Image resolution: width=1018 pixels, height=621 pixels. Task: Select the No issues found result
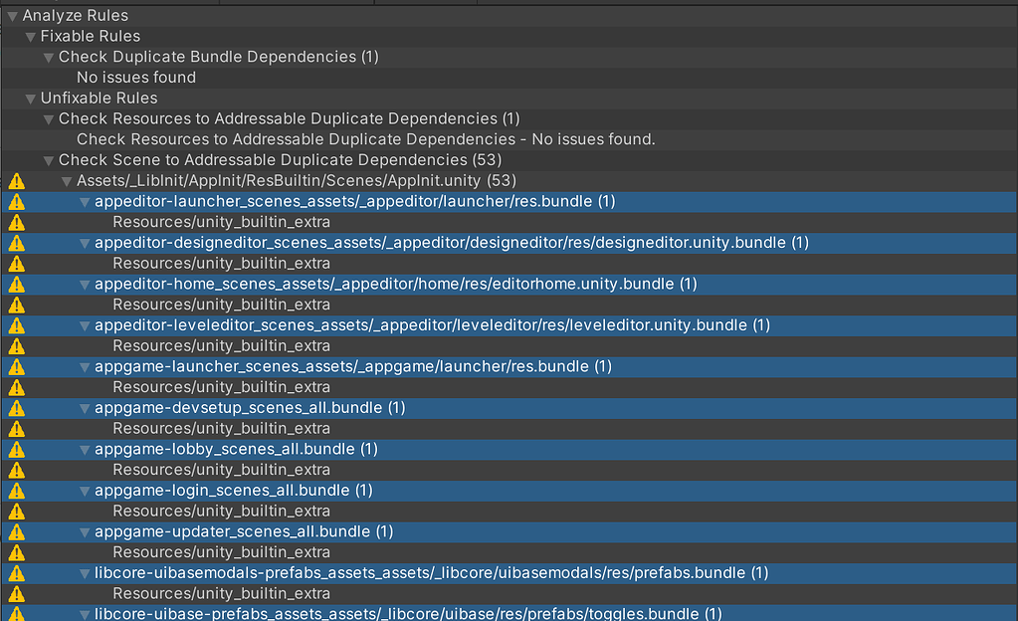[x=135, y=77]
